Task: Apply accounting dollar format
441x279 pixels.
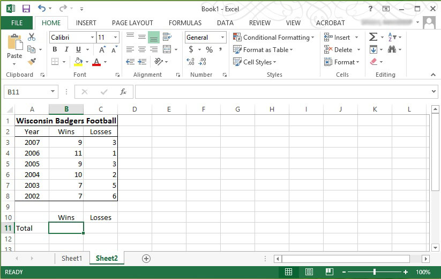Action: (x=191, y=49)
